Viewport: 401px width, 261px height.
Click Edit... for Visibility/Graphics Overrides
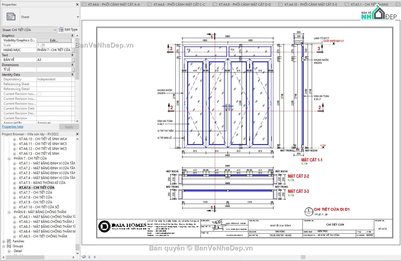click(54, 40)
